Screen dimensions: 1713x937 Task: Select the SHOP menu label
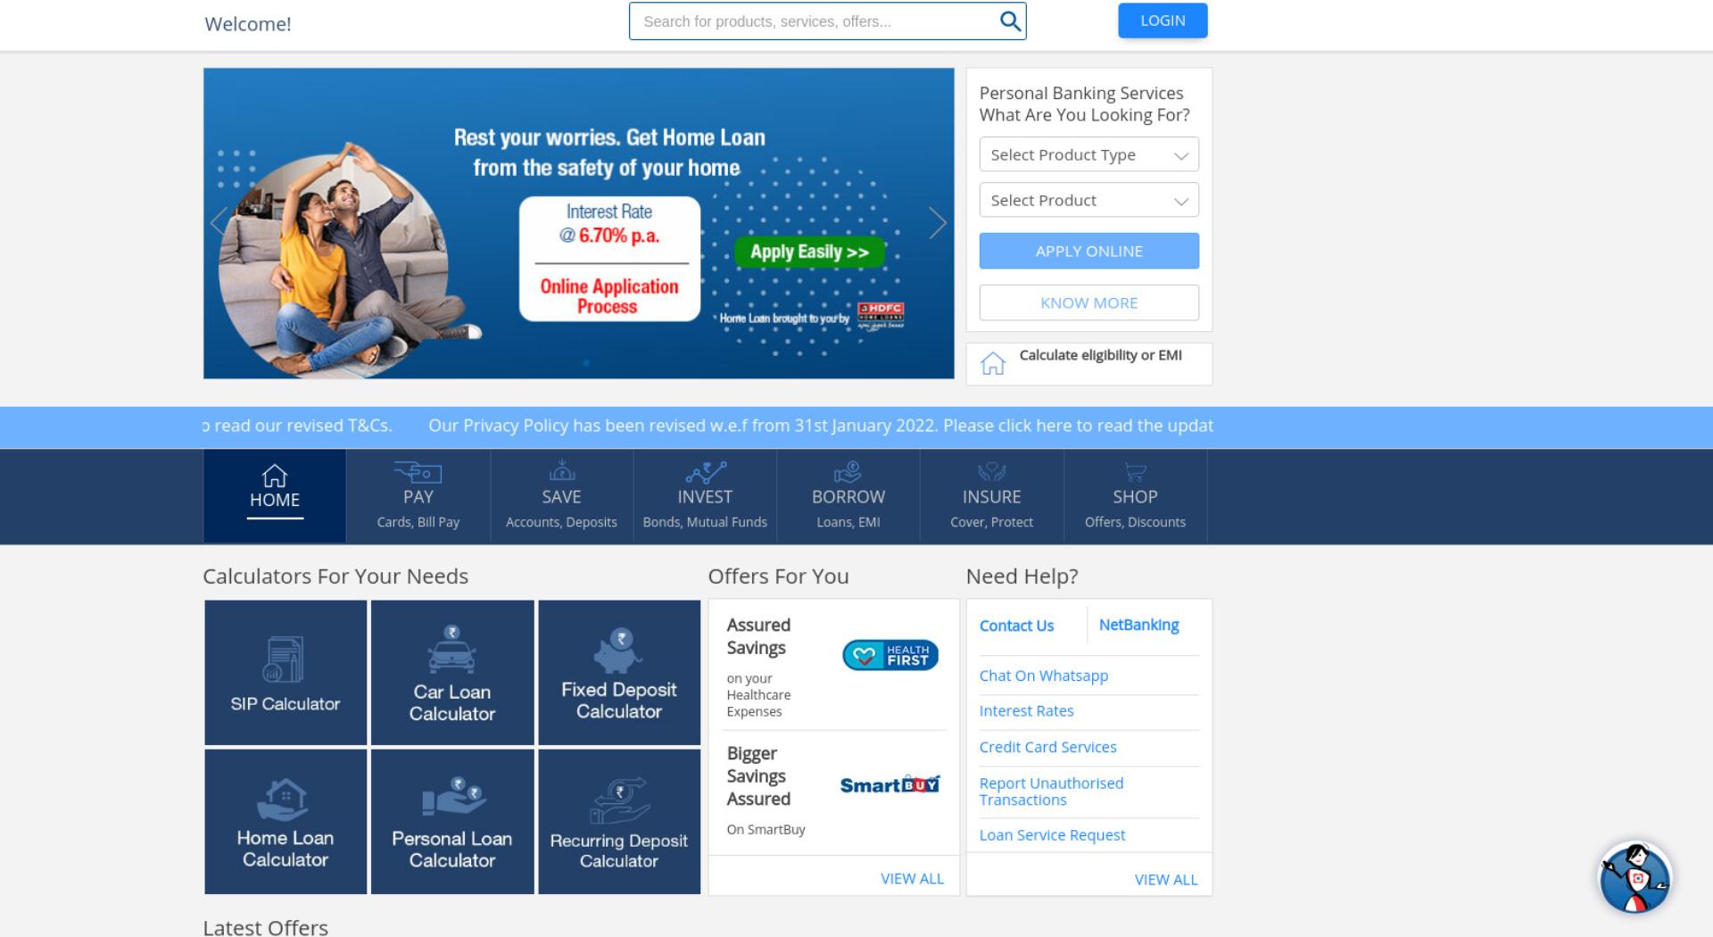[x=1135, y=497]
